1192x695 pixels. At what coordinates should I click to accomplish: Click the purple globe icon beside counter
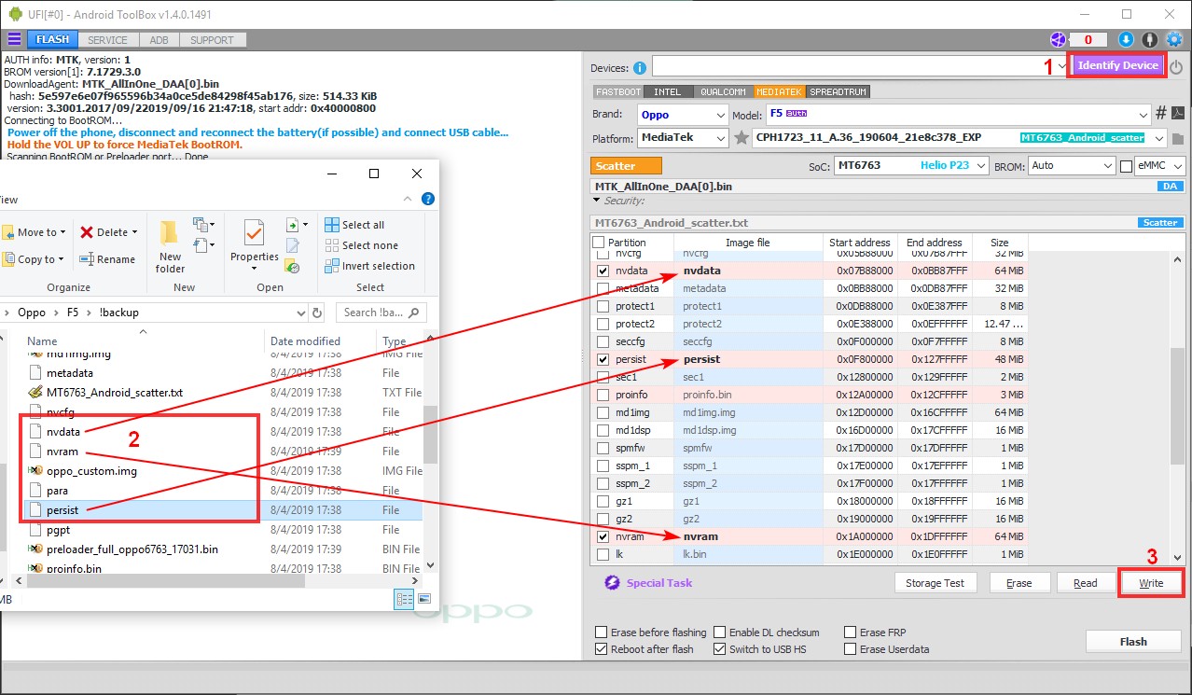1057,39
